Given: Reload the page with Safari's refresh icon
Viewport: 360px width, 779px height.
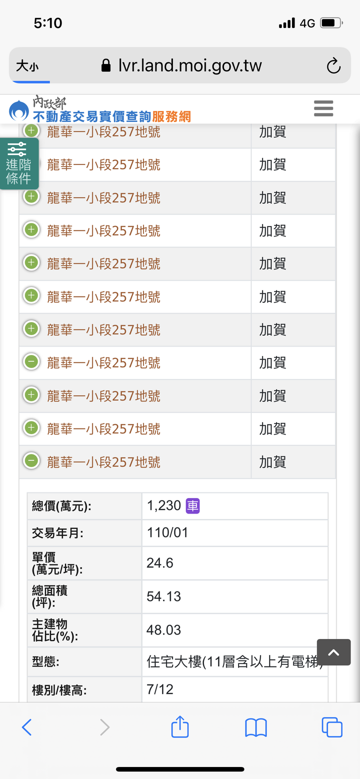Looking at the screenshot, I should tap(333, 66).
